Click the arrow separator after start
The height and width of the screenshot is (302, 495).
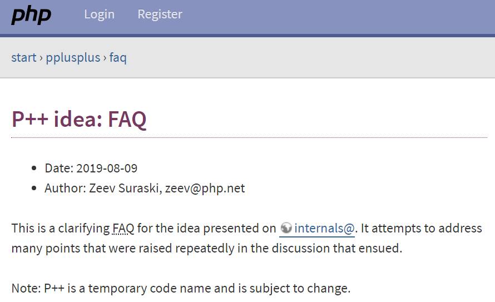[41, 57]
